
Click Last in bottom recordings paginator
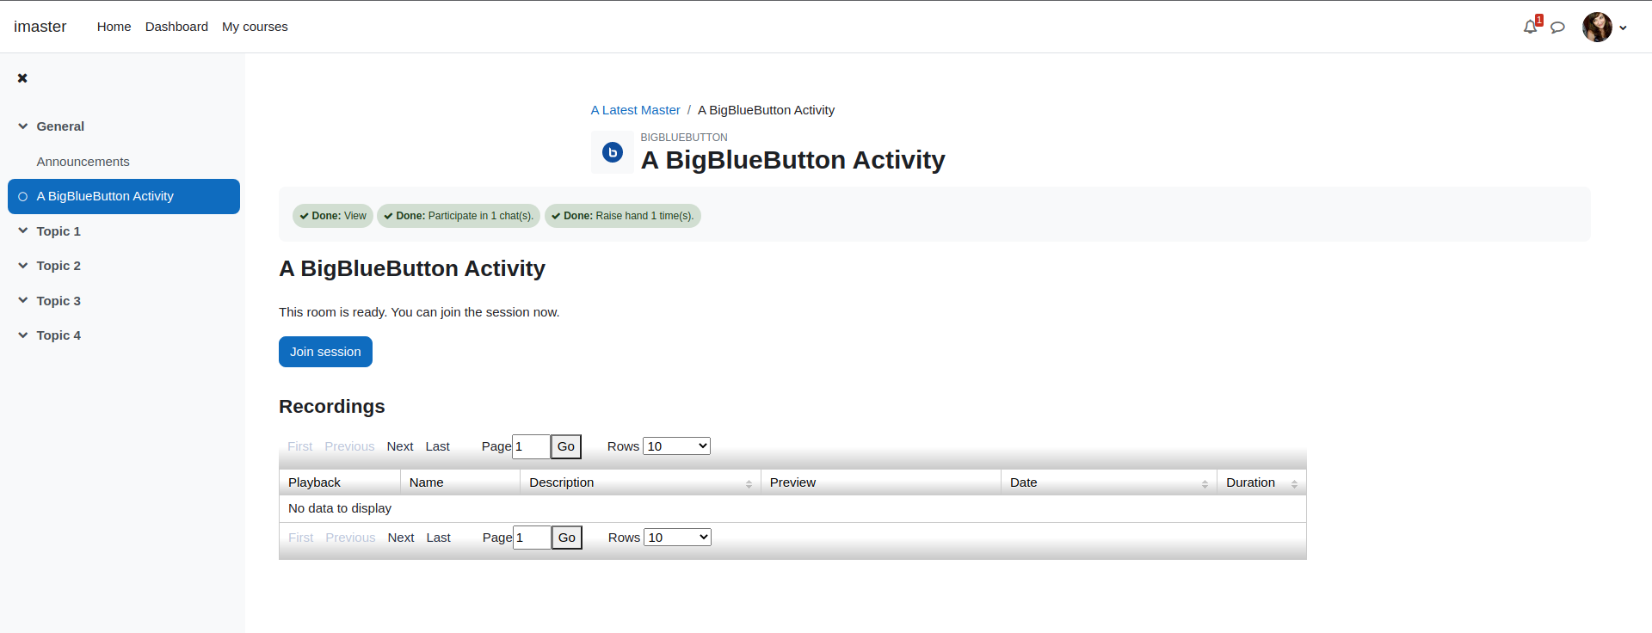click(x=438, y=538)
